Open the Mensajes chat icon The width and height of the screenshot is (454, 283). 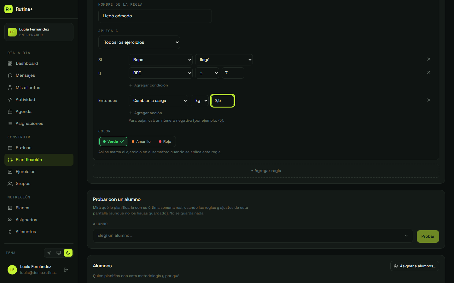[10, 75]
